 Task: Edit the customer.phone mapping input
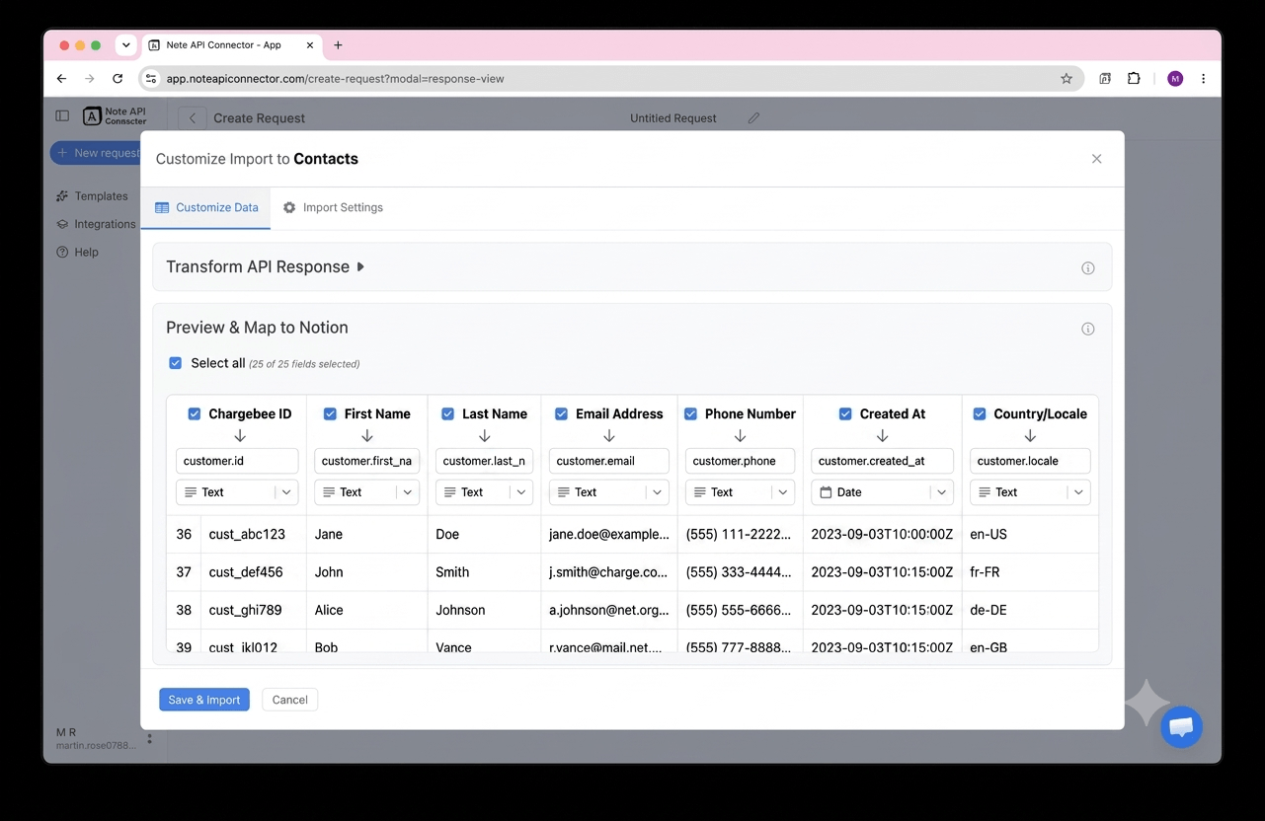740,461
